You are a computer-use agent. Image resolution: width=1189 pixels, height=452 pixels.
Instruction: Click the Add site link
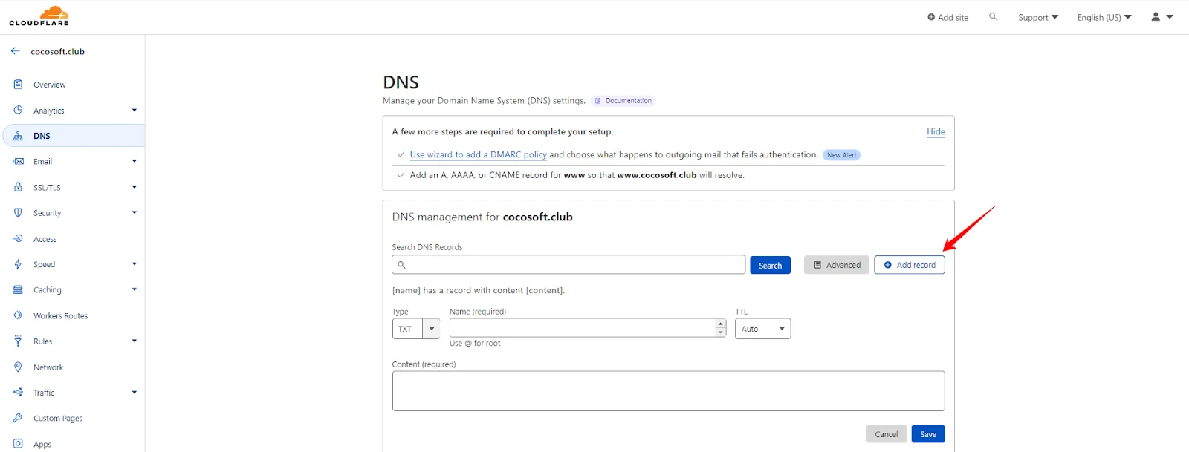pyautogui.click(x=947, y=17)
